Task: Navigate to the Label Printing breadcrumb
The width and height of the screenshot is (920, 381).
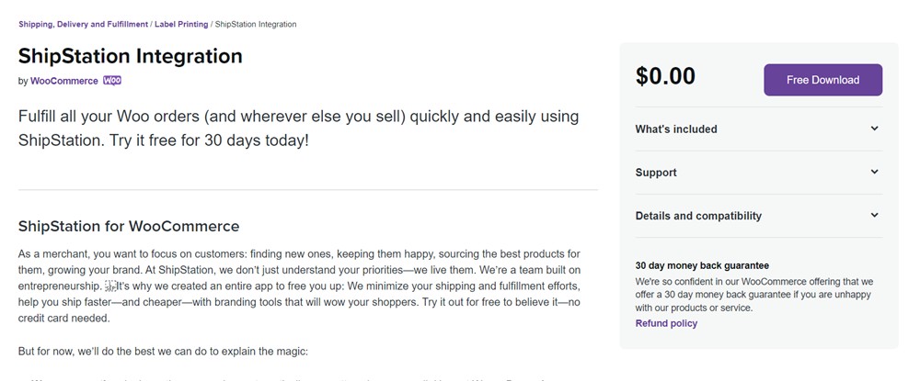Action: tap(180, 24)
